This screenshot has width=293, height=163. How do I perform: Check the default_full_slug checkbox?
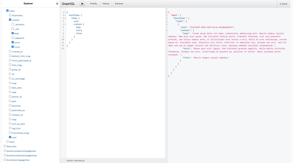pos(10,56)
